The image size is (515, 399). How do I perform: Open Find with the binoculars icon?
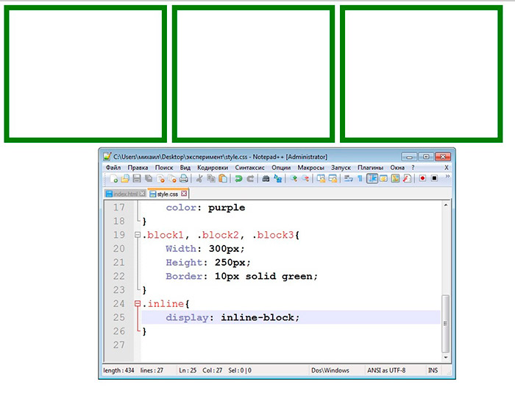click(x=265, y=179)
